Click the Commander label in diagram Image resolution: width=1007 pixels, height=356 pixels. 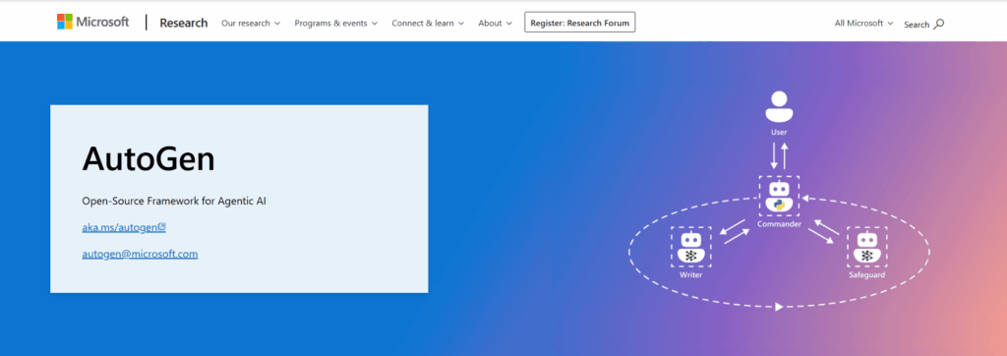779,224
